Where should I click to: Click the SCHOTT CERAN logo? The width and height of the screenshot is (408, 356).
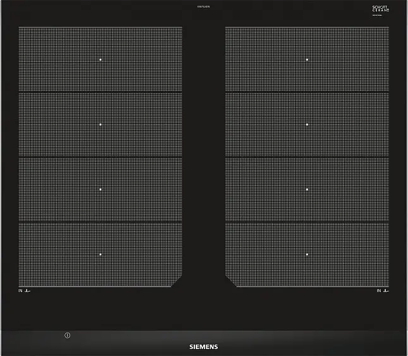pyautogui.click(x=380, y=10)
